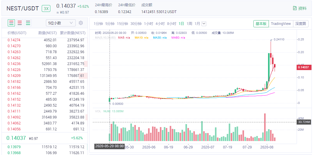This screenshot has height=155, width=313.
Task: Click the quantity 52991.38 cell
Action: click(49, 64)
